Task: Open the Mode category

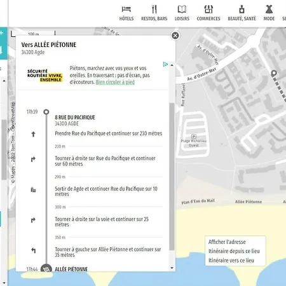Action: (269, 13)
